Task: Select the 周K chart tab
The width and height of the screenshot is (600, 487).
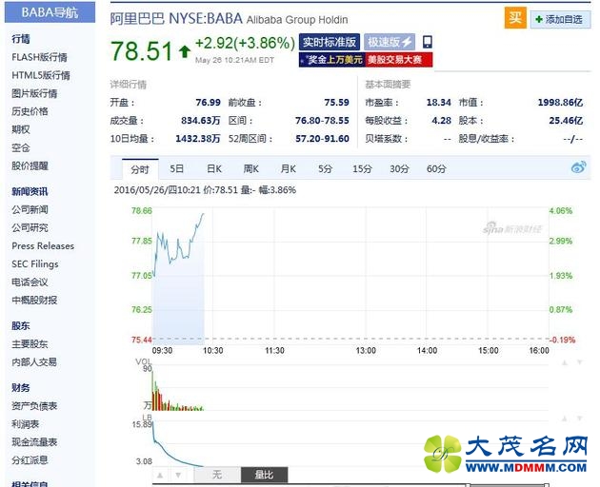Action: coord(251,168)
